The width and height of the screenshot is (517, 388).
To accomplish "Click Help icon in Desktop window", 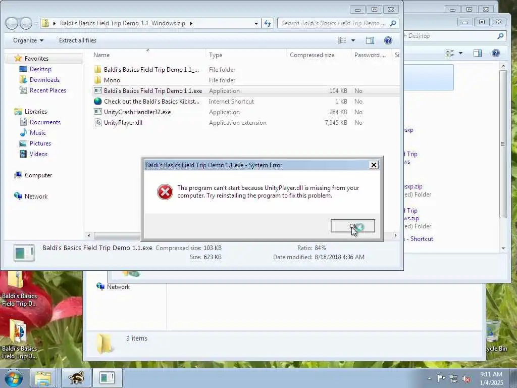I will [x=496, y=53].
